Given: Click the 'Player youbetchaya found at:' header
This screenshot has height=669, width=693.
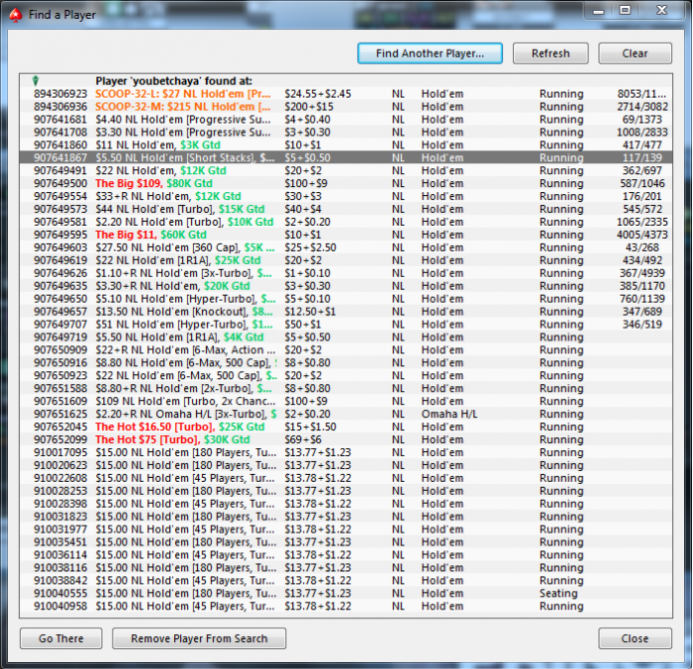Looking at the screenshot, I should click(x=173, y=81).
